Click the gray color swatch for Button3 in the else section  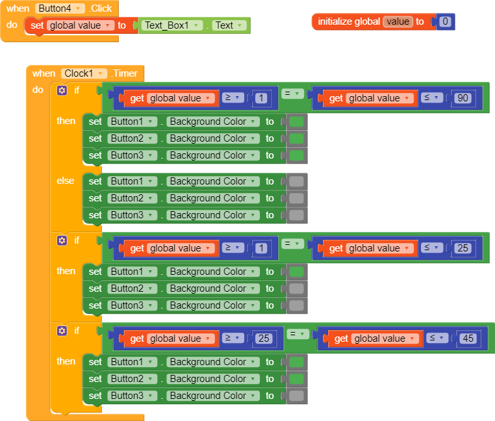tap(296, 216)
